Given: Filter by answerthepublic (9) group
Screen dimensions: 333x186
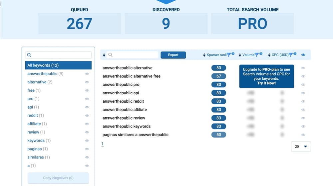Looking at the screenshot, I should pyautogui.click(x=45, y=74).
